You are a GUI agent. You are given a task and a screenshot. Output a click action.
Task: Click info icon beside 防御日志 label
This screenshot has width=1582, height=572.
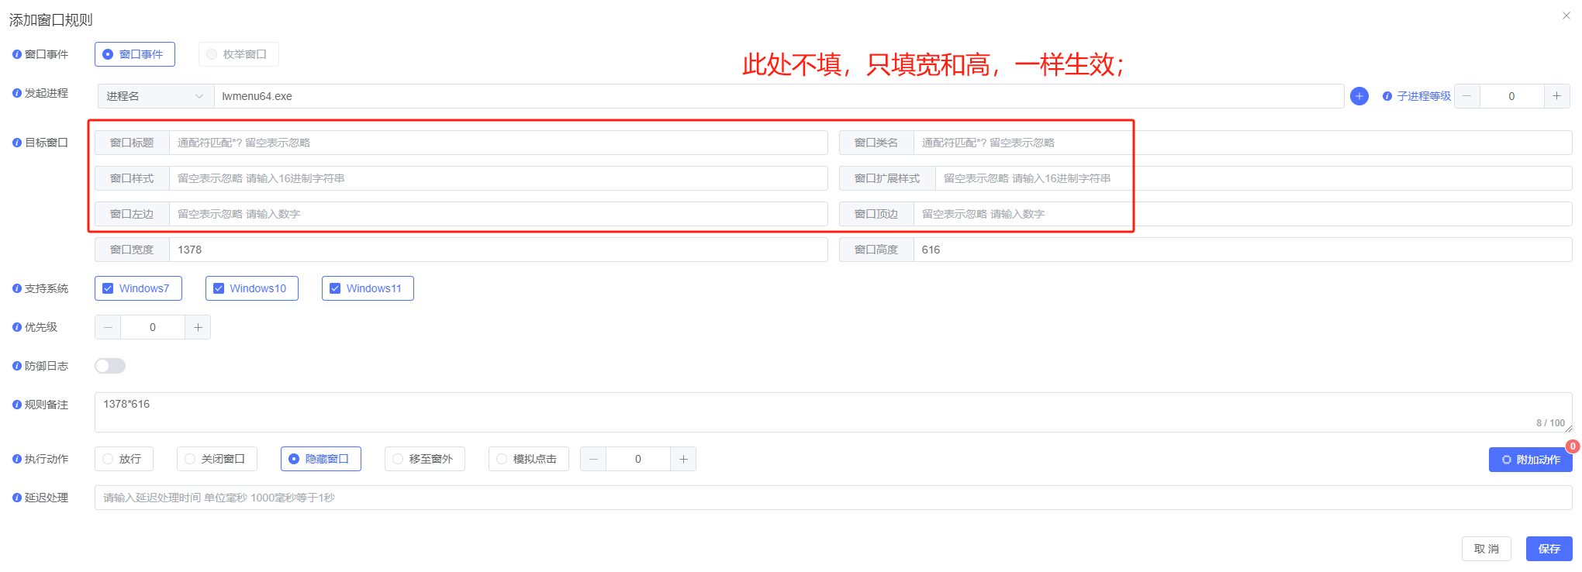tap(16, 366)
